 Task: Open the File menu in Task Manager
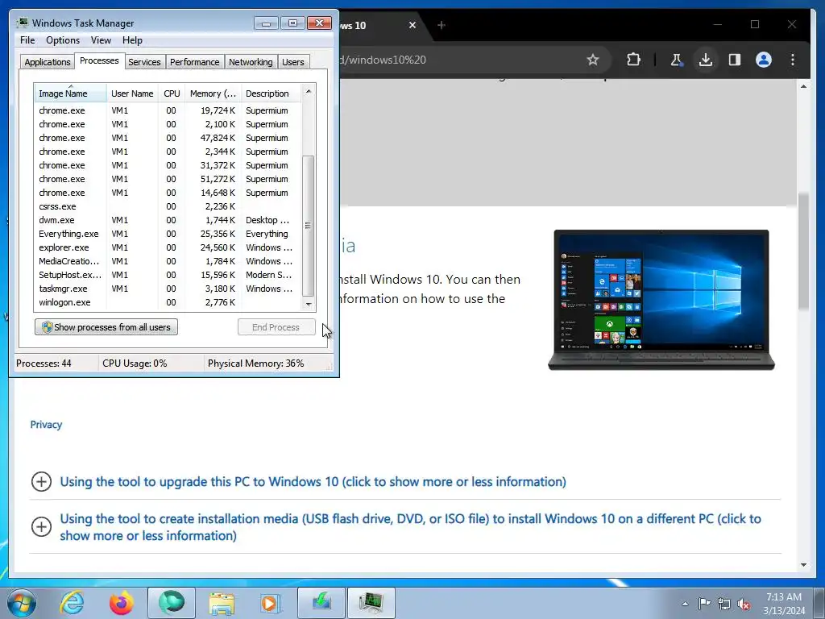coord(27,40)
